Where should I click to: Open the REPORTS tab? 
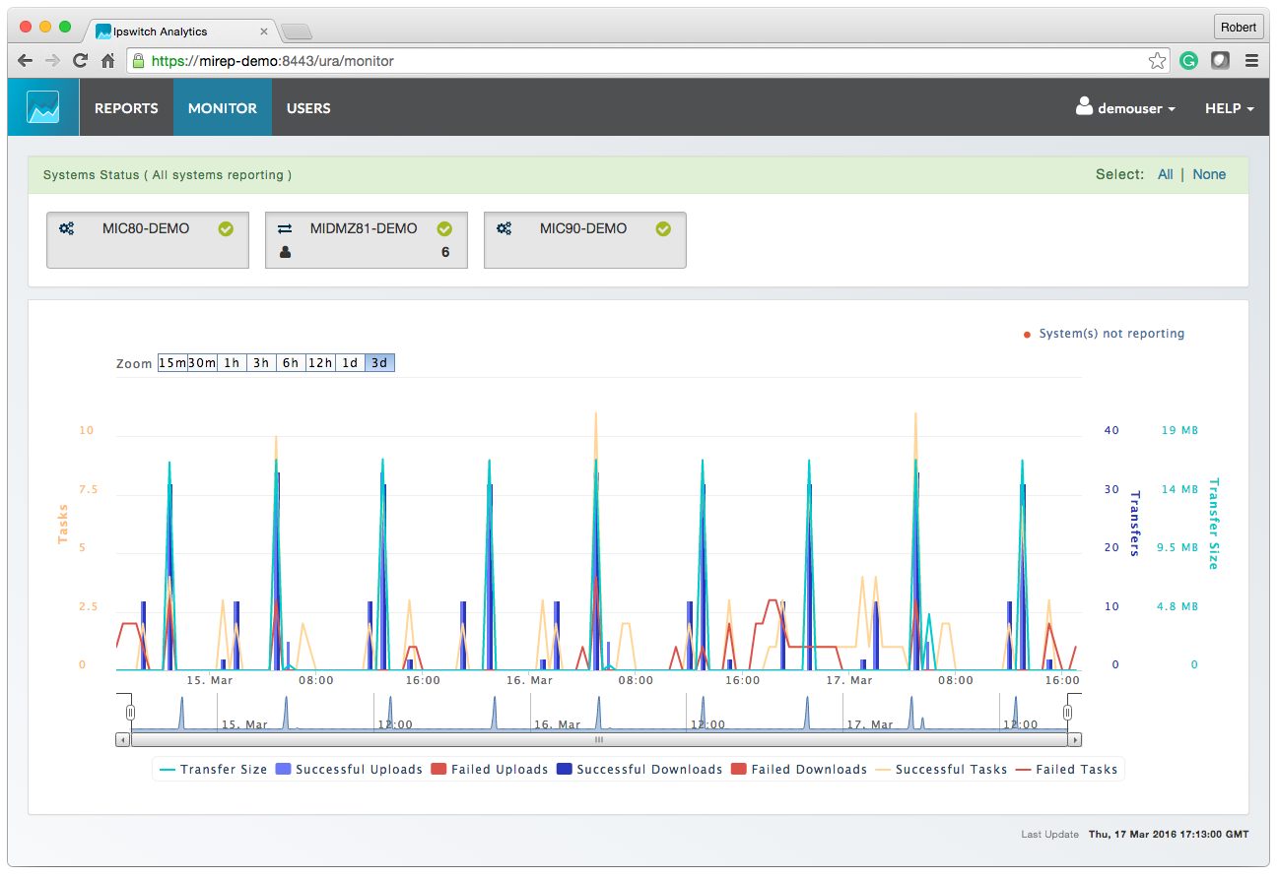126,108
